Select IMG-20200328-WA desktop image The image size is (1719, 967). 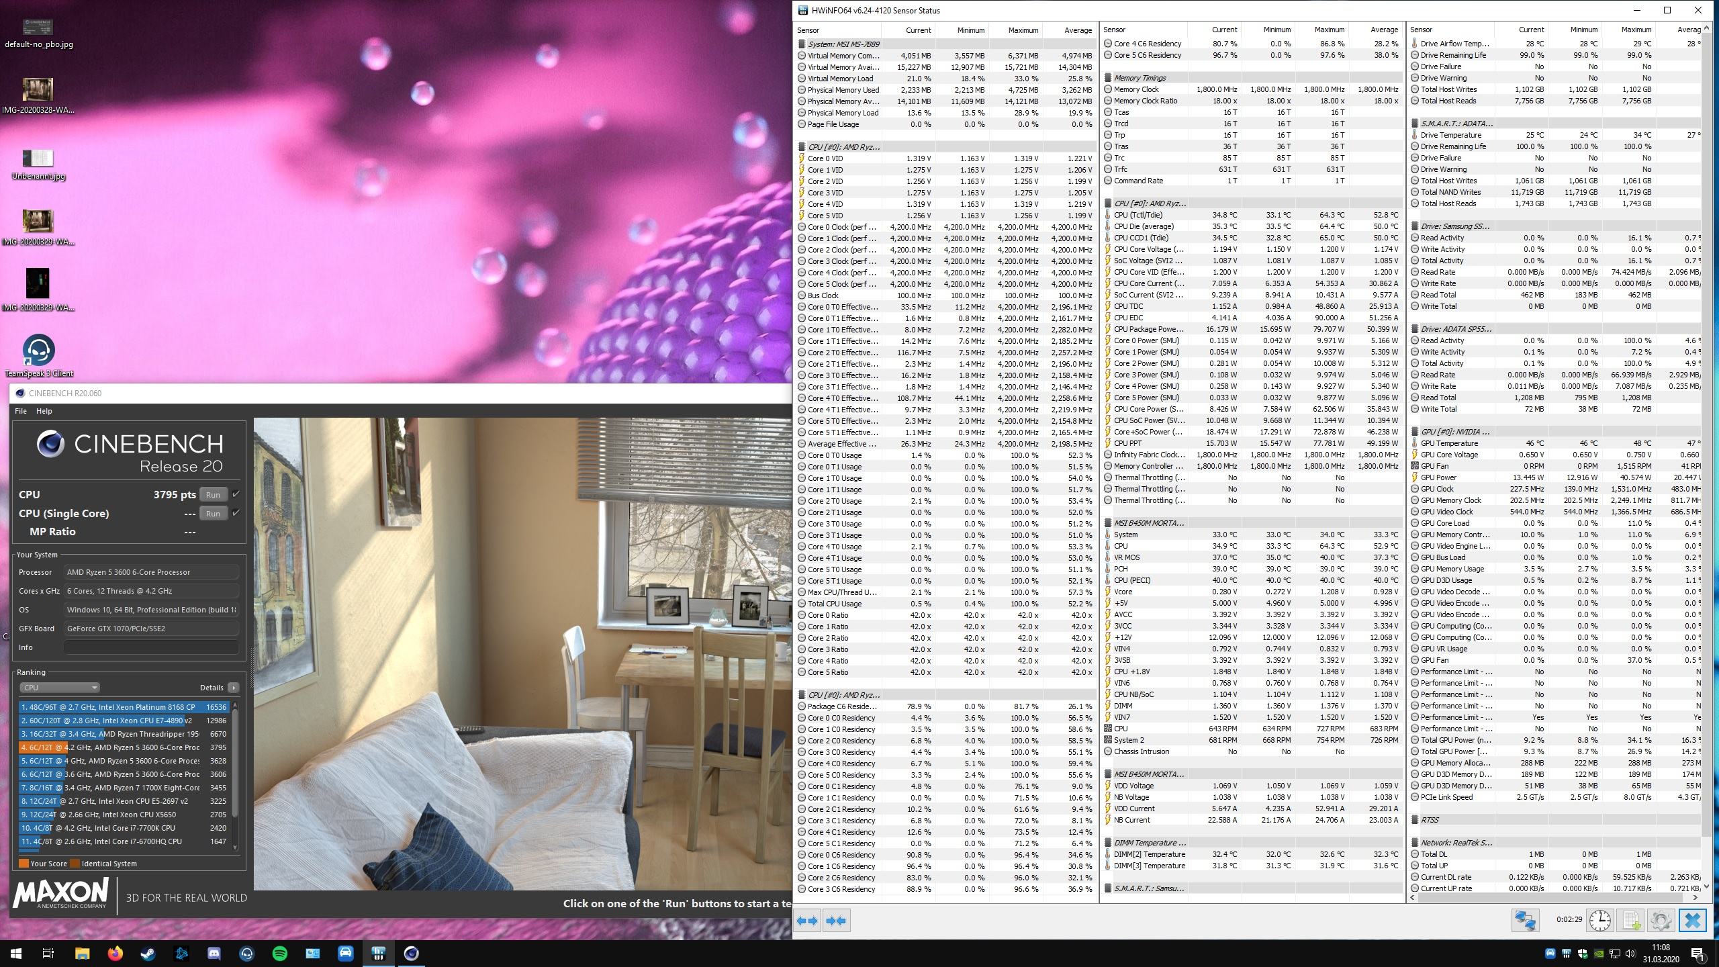(x=38, y=96)
